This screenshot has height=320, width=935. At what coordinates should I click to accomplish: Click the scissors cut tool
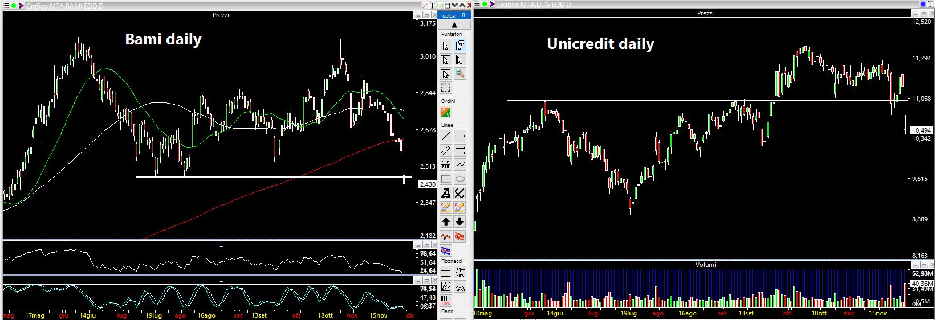tap(460, 194)
